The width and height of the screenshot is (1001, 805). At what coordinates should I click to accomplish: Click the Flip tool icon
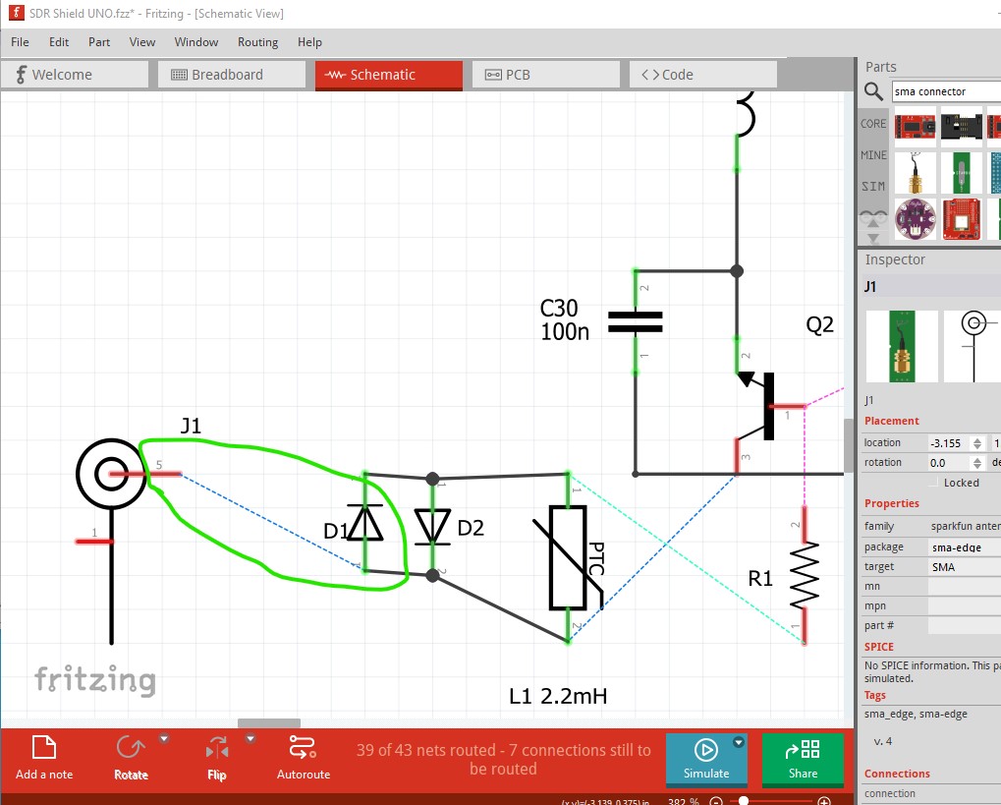click(x=217, y=747)
